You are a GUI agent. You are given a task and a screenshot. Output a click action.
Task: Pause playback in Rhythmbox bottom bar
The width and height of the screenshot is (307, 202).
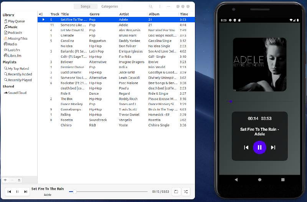(x=17, y=192)
